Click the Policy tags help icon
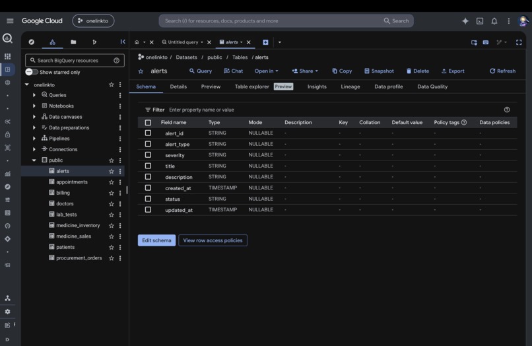This screenshot has height=346, width=532. 464,122
